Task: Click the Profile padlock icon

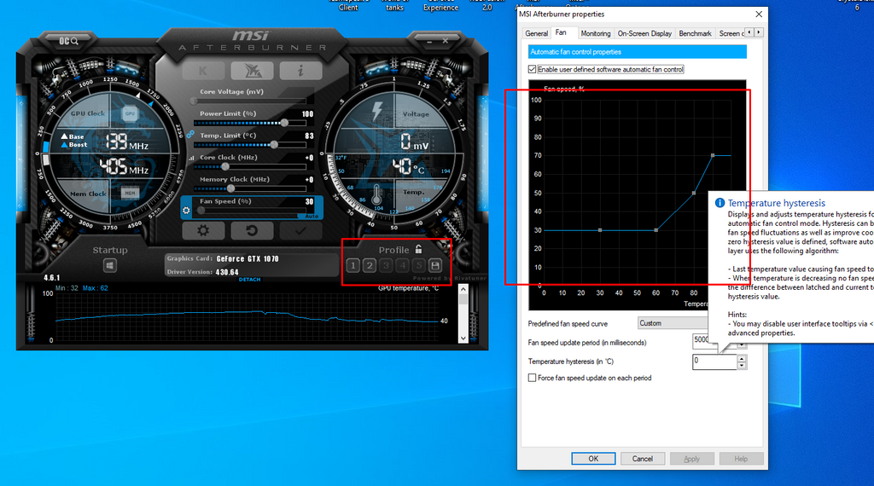Action: 418,249
